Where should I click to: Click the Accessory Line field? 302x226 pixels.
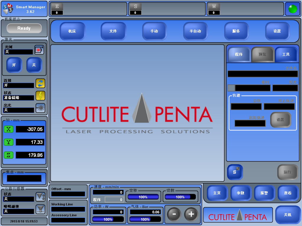pyautogui.click(x=68, y=220)
